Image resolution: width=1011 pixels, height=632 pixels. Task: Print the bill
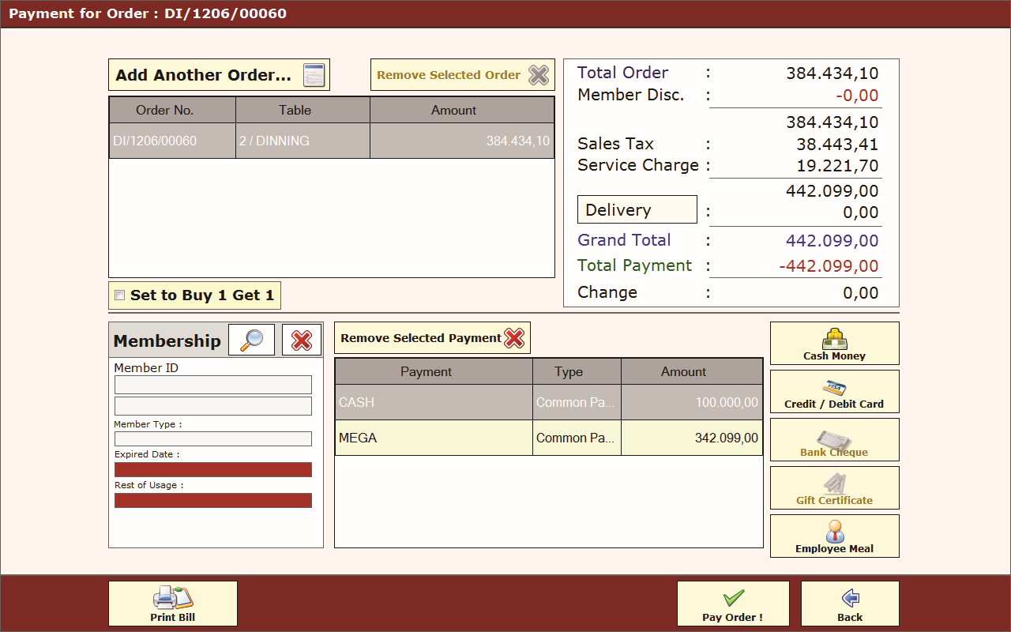pyautogui.click(x=173, y=604)
